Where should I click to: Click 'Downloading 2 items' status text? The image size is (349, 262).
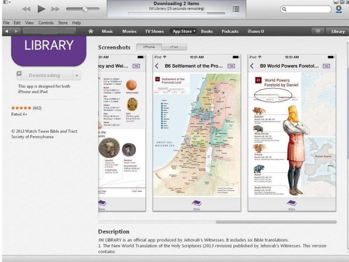tap(176, 3)
